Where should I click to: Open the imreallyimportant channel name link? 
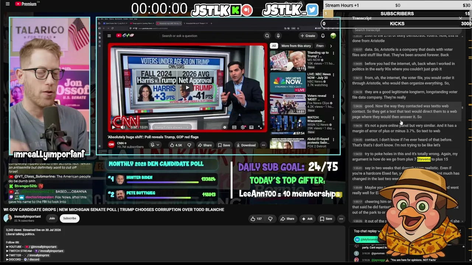pyautogui.click(x=28, y=216)
